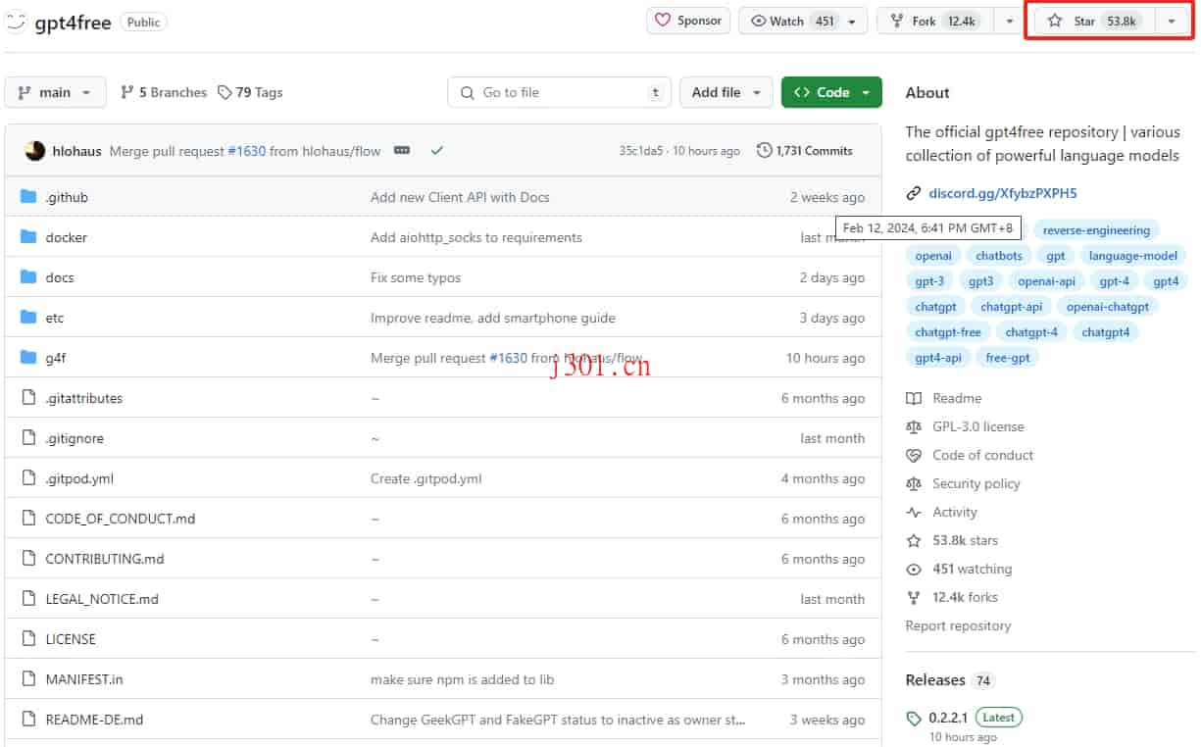The width and height of the screenshot is (1201, 747).
Task: Click the .gitignore file icon
Action: click(28, 438)
